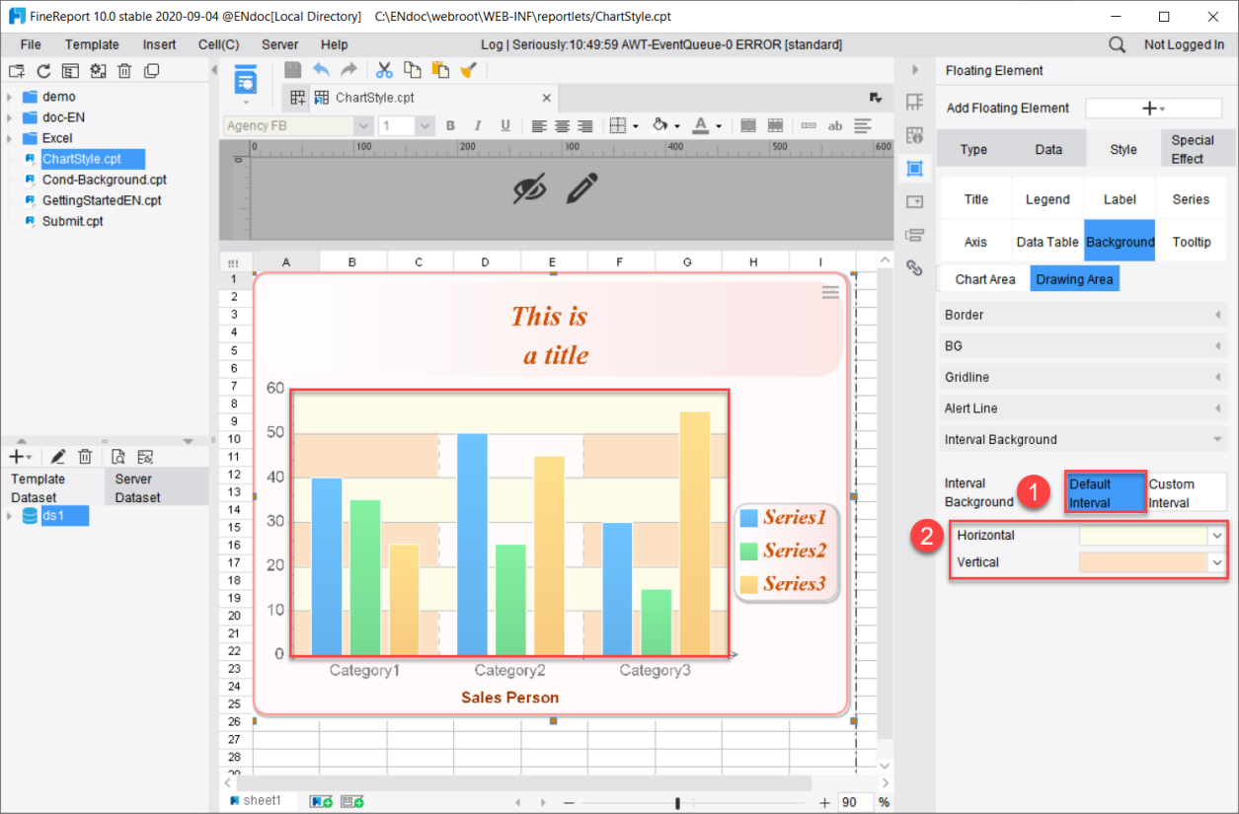This screenshot has width=1239, height=814.
Task: Select the Cut icon in the toolbar
Action: click(383, 70)
